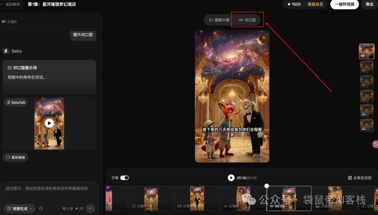Select the first thumbnail in right sidebar

pyautogui.click(x=367, y=51)
